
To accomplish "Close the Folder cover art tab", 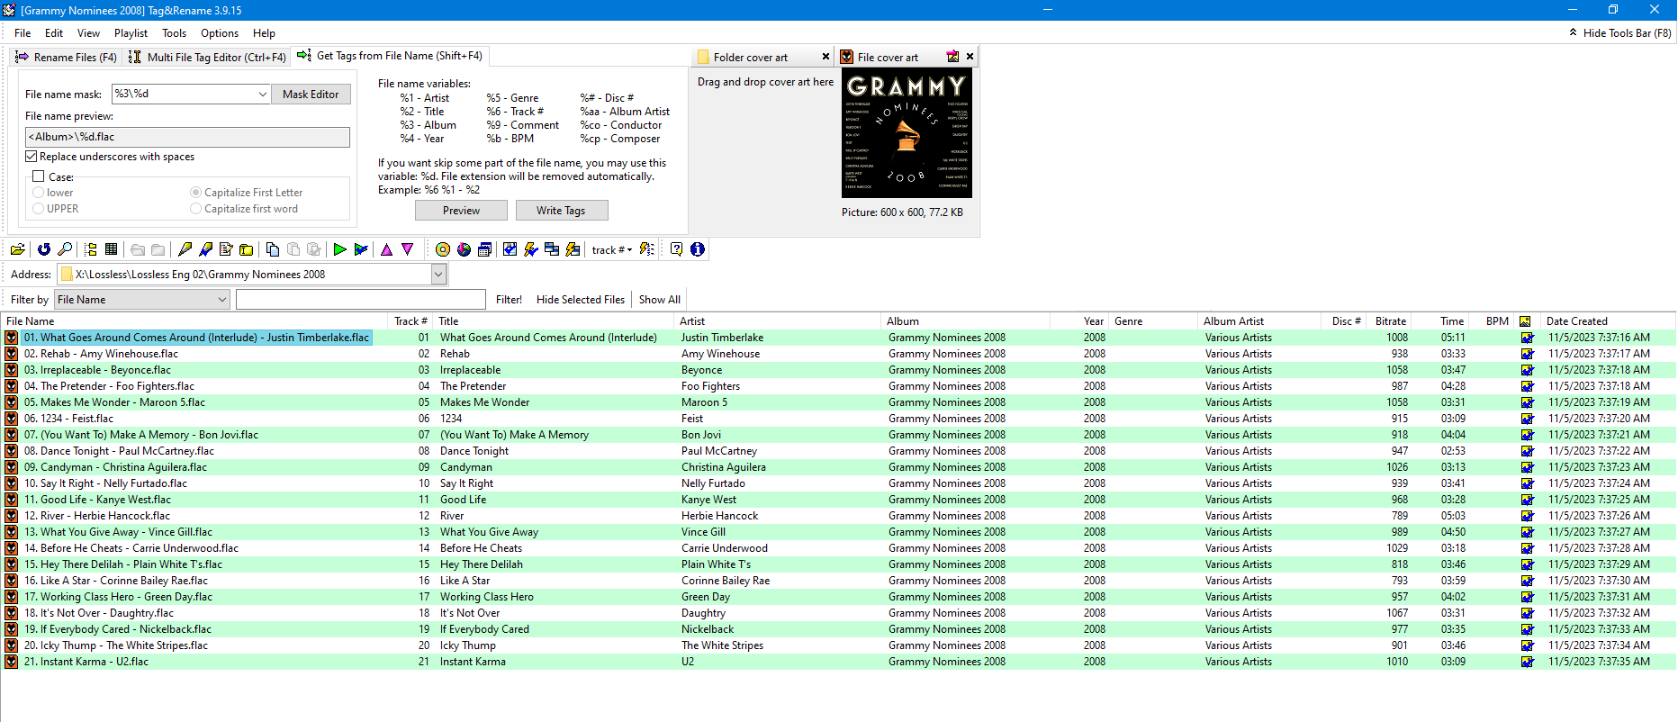I will (x=825, y=57).
